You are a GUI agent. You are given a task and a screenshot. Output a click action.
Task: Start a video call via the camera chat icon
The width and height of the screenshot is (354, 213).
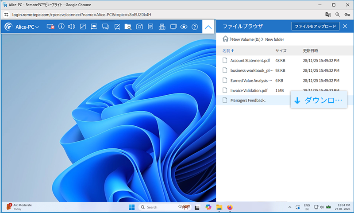(94, 27)
